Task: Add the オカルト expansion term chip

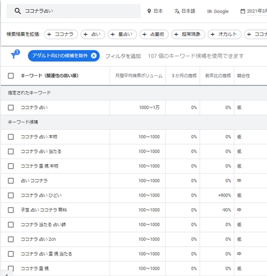Action: coord(224,34)
